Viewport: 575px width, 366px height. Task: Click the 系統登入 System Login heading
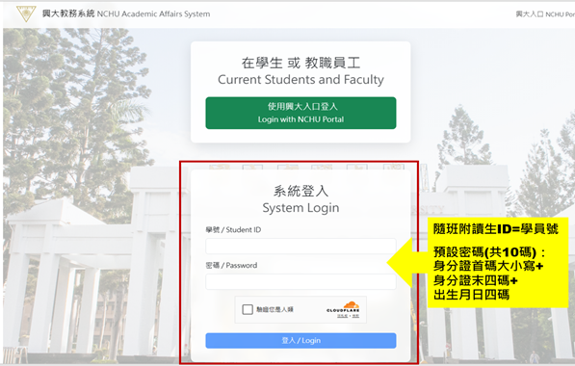[301, 199]
